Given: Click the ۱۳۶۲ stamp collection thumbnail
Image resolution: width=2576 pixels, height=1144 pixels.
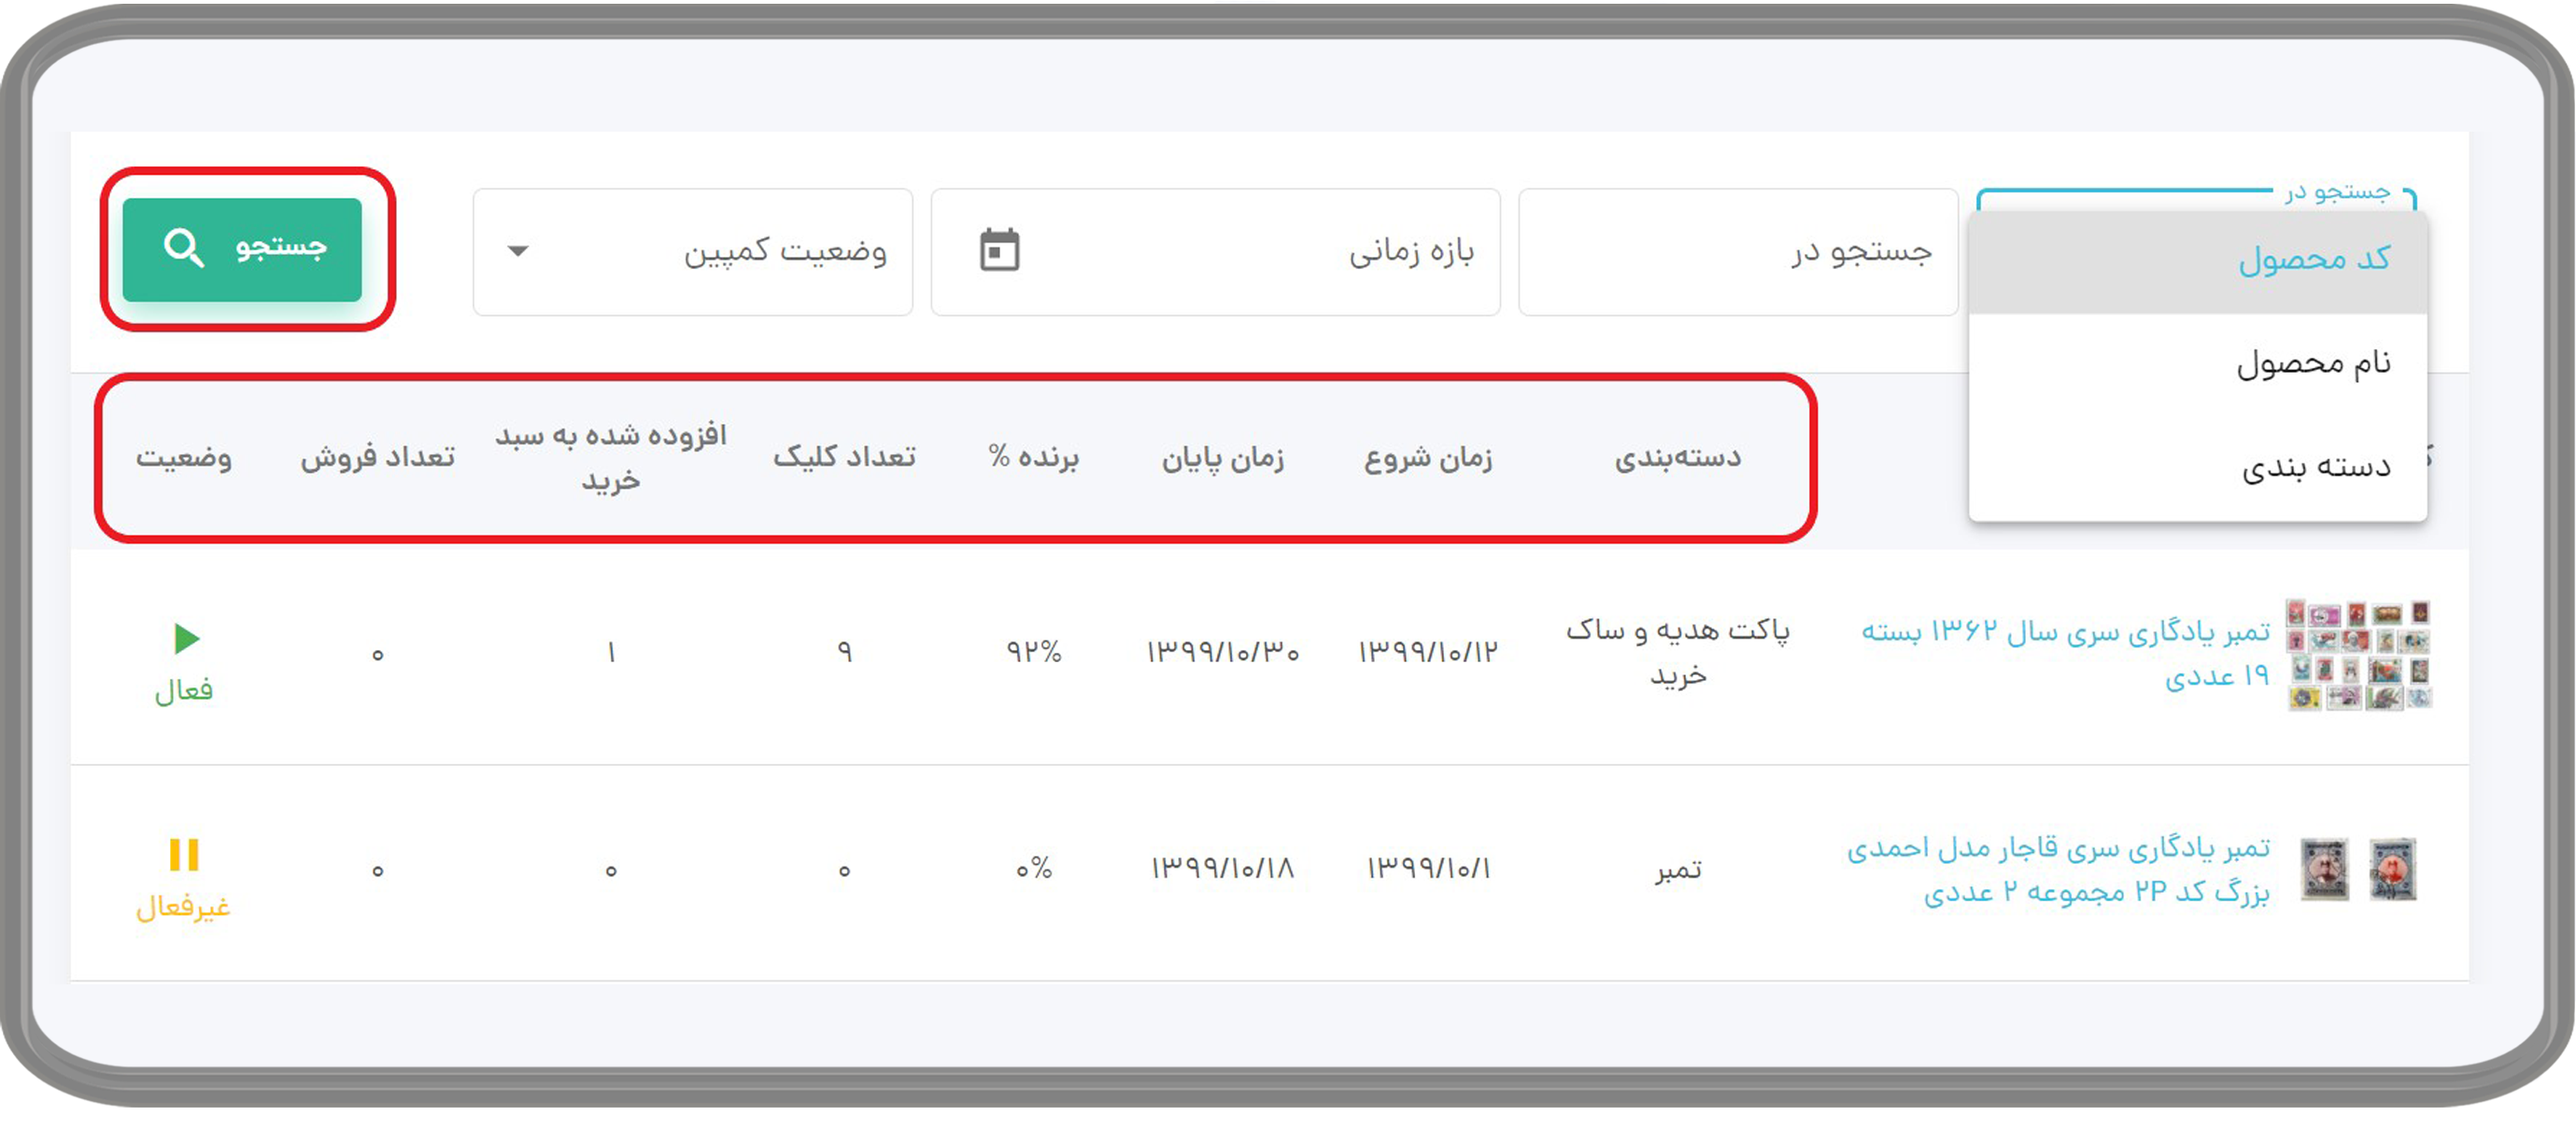Looking at the screenshot, I should [x=2358, y=655].
